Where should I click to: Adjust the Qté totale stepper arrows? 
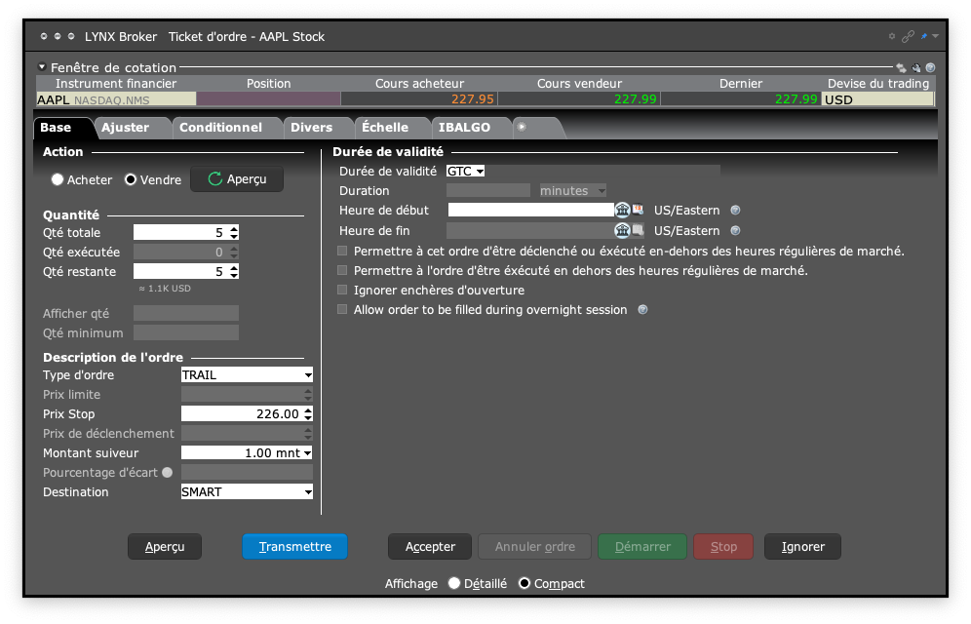coord(233,233)
